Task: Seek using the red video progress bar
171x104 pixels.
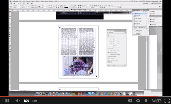Action: click(78, 97)
